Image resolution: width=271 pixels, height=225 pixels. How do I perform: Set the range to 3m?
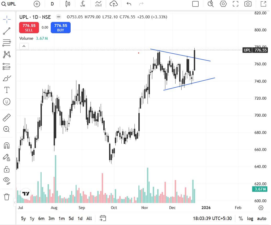coord(51,219)
